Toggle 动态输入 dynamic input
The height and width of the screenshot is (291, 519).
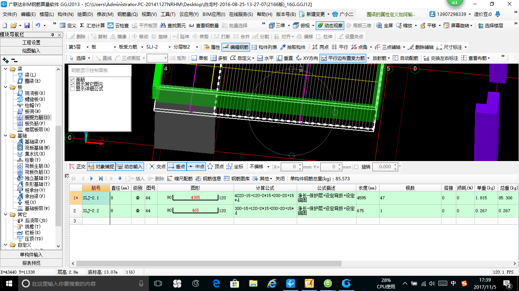tap(130, 167)
